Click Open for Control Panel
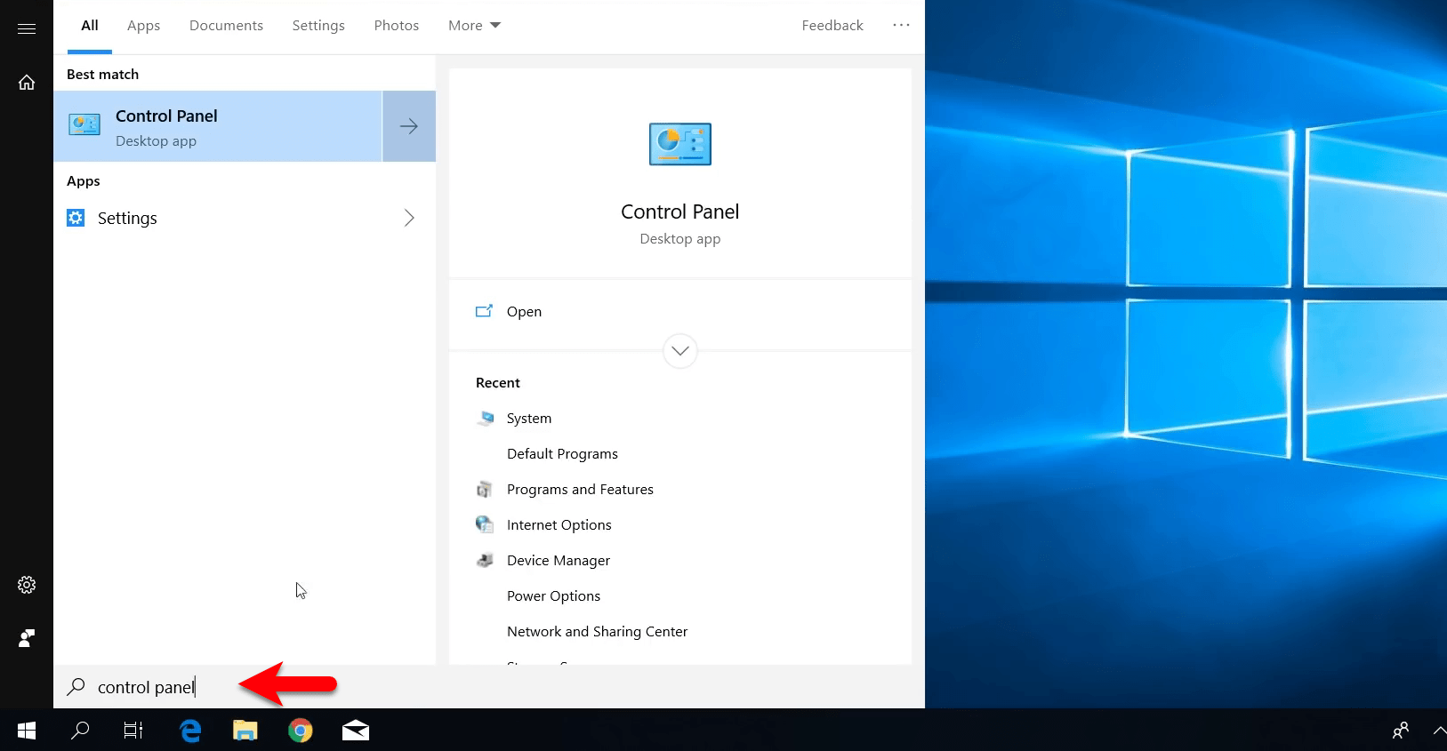 (524, 312)
